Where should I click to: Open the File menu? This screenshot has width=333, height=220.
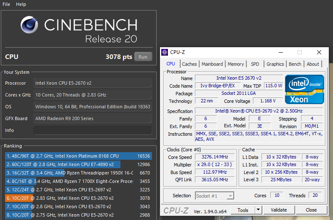point(6,4)
